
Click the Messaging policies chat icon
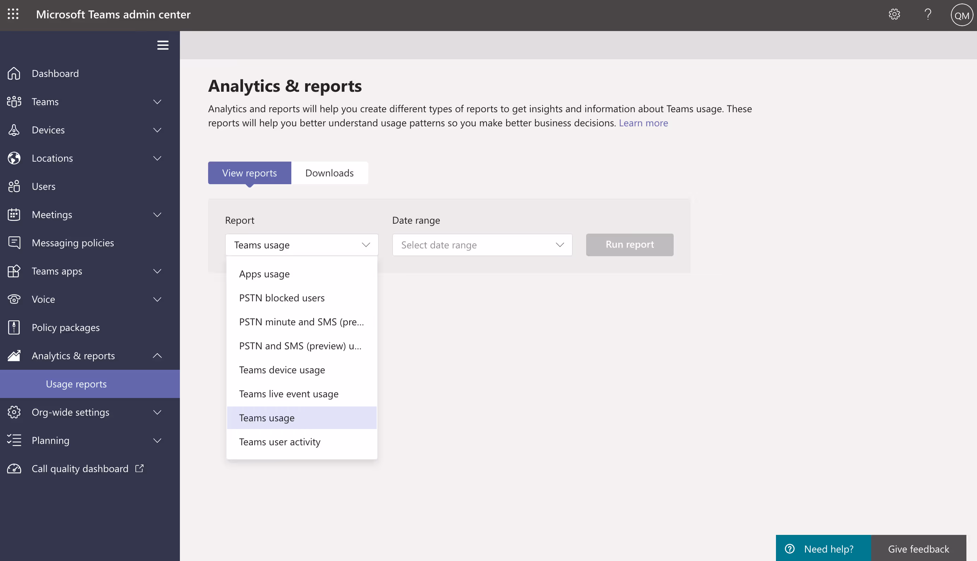click(x=14, y=243)
